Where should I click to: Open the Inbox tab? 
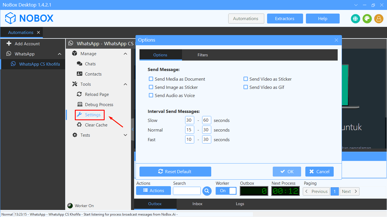click(197, 204)
